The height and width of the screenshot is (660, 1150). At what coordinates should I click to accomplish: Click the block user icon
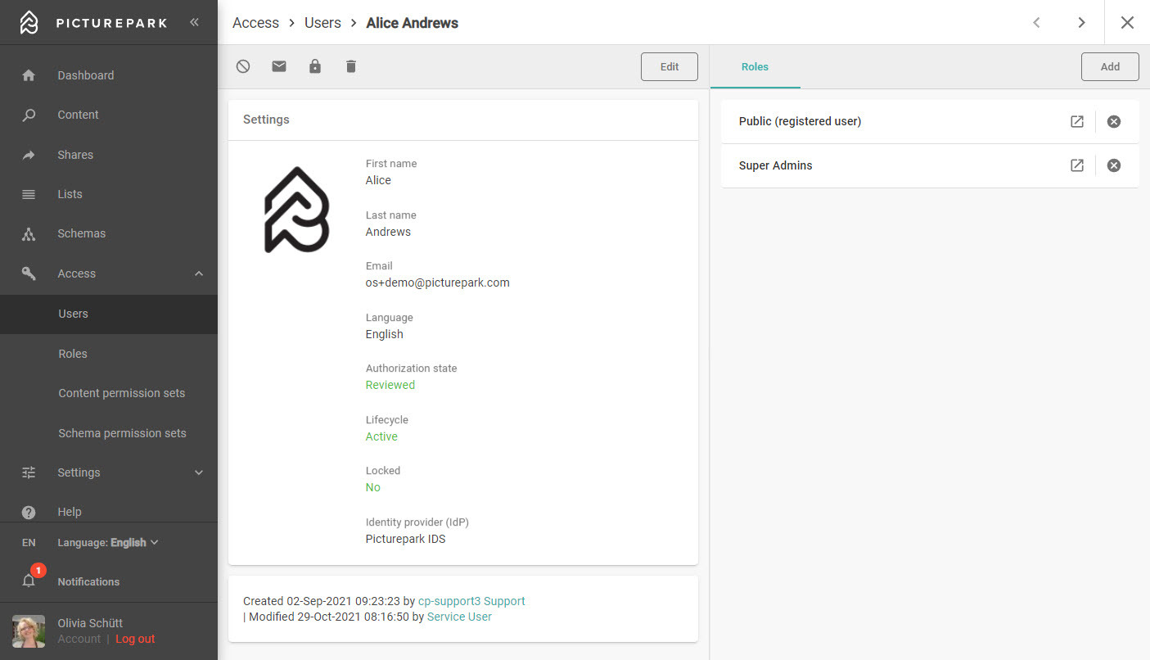point(243,66)
